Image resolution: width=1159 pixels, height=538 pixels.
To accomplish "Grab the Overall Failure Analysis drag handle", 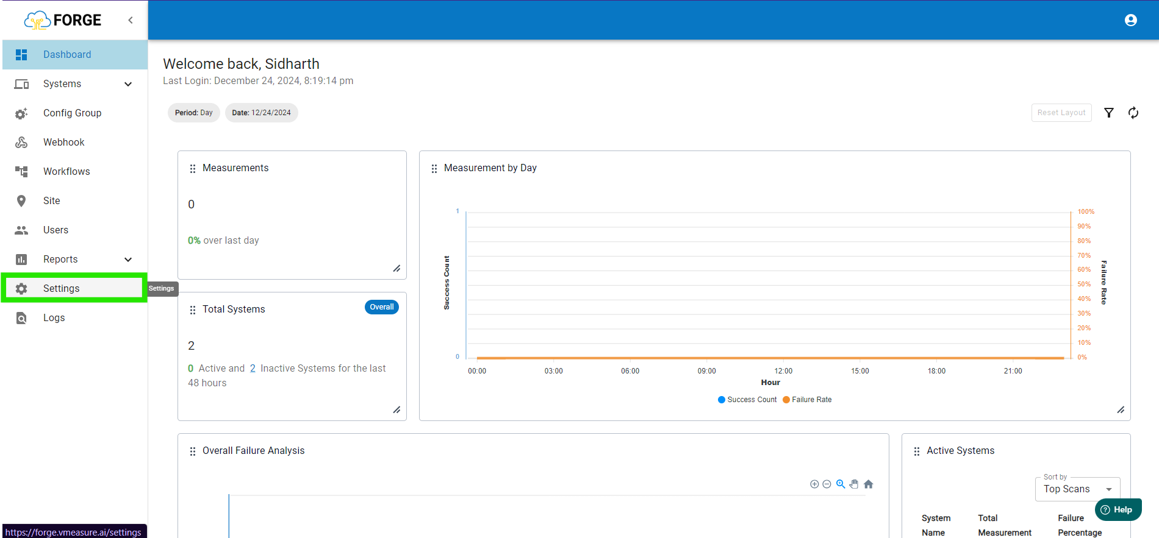I will (193, 451).
